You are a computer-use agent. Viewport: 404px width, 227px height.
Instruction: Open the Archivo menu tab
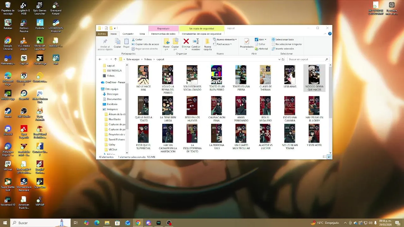pos(102,34)
